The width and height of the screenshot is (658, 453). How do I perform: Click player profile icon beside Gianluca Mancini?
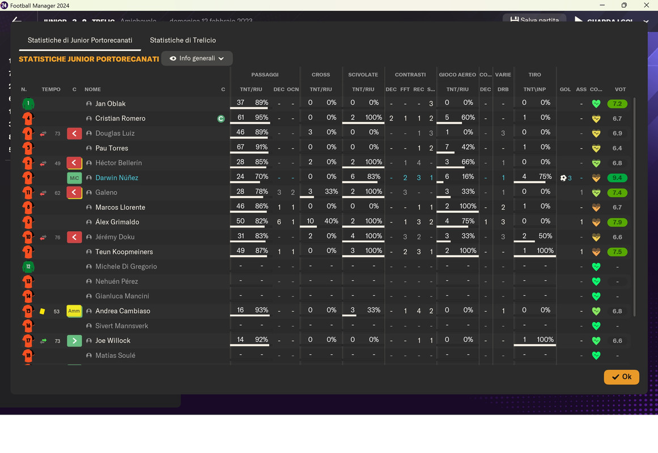(89, 296)
